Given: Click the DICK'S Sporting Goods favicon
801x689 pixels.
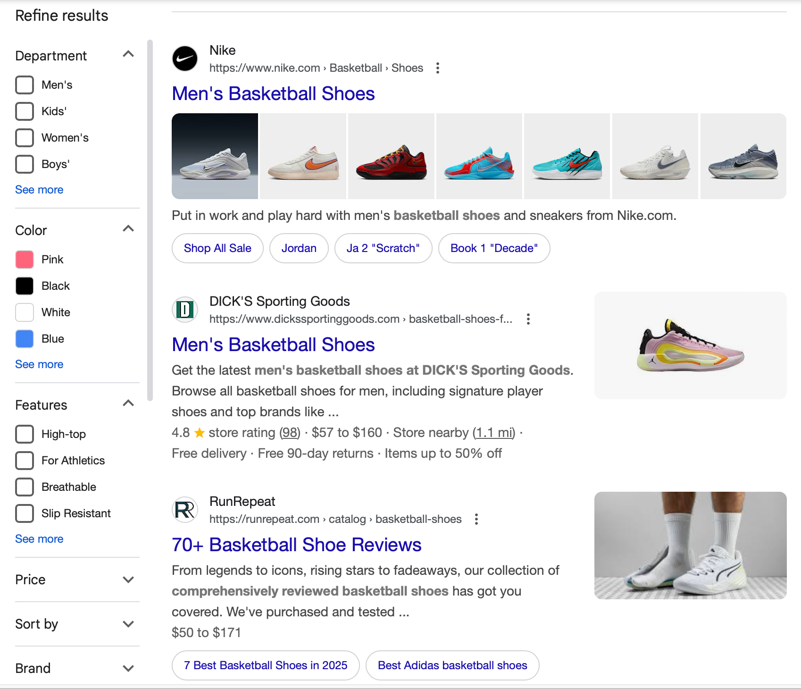Looking at the screenshot, I should click(185, 310).
